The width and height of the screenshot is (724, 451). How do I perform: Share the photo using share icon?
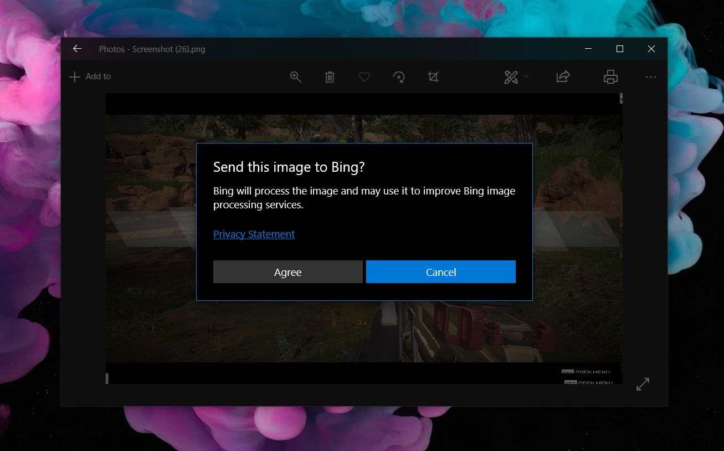(x=563, y=76)
